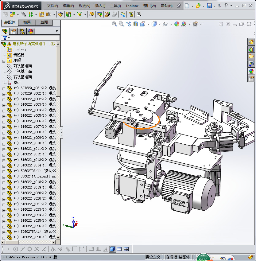Image resolution: width=256 pixels, height=261 pixels.
Task: Click the Edit Appearance color ball icon
Action: (x=176, y=24)
